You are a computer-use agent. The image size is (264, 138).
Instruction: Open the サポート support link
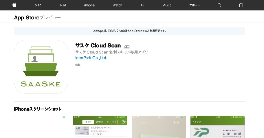pos(194,5)
